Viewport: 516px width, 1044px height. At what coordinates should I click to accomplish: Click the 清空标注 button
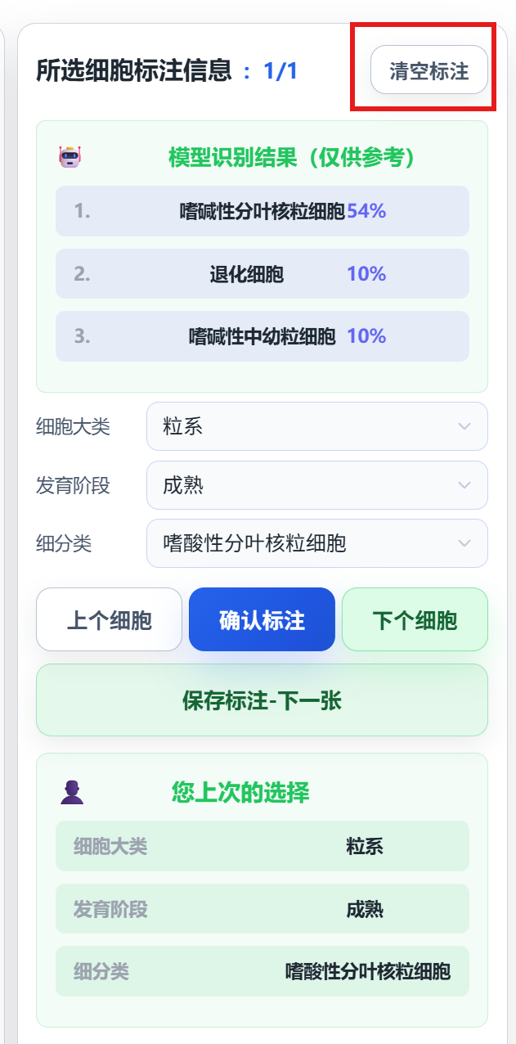pyautogui.click(x=429, y=70)
